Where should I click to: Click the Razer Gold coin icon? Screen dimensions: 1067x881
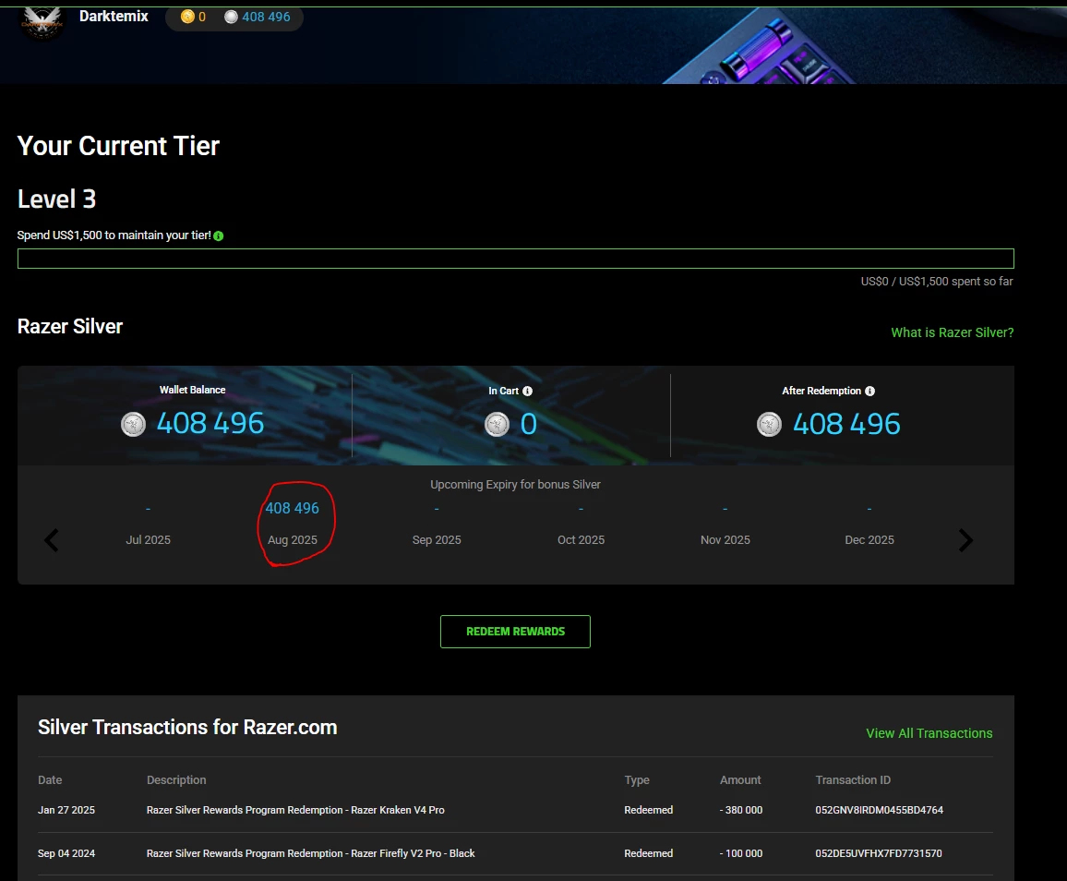(x=187, y=17)
